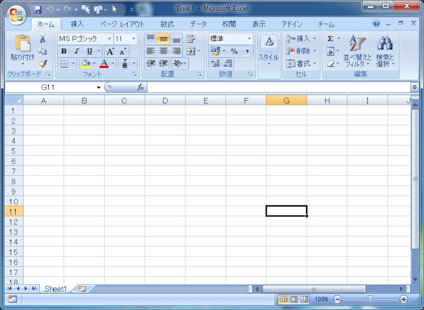
Task: Apply the red font color A
Action: pyautogui.click(x=104, y=64)
